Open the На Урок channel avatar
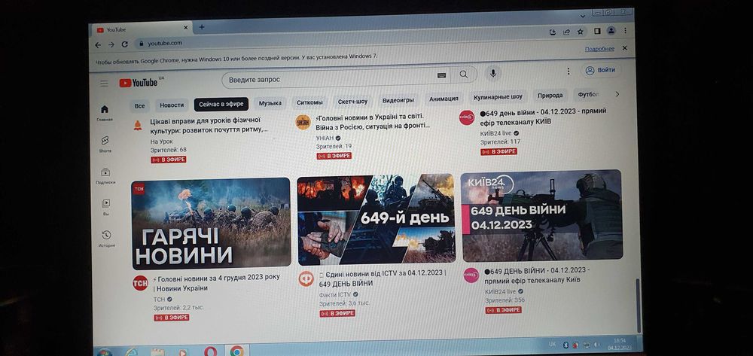 point(137,125)
